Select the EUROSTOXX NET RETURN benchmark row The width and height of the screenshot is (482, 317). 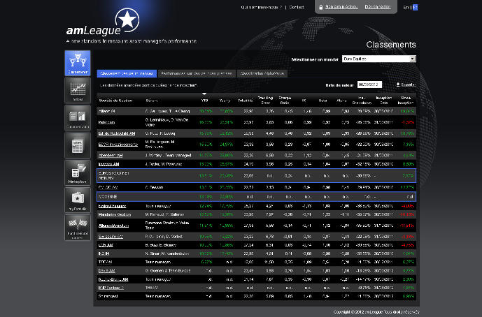(x=256, y=175)
